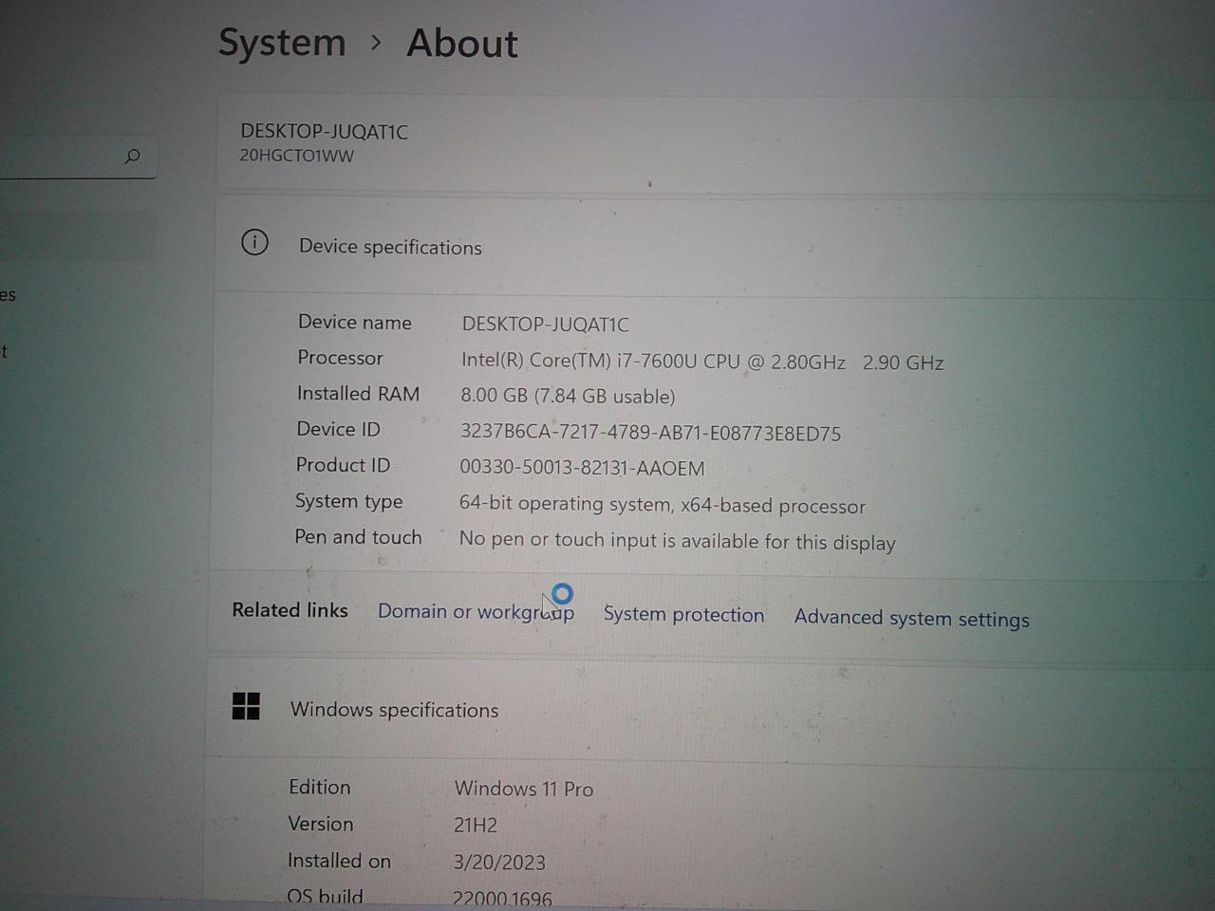
Task: Open Domain or workgroup link
Action: tap(476, 611)
